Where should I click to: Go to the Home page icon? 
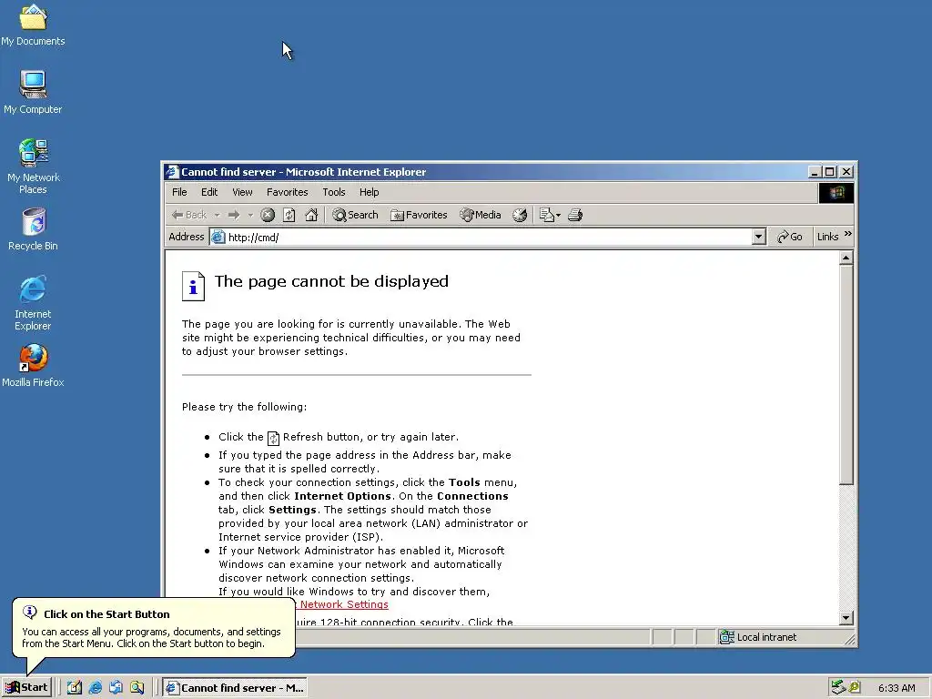click(x=311, y=215)
